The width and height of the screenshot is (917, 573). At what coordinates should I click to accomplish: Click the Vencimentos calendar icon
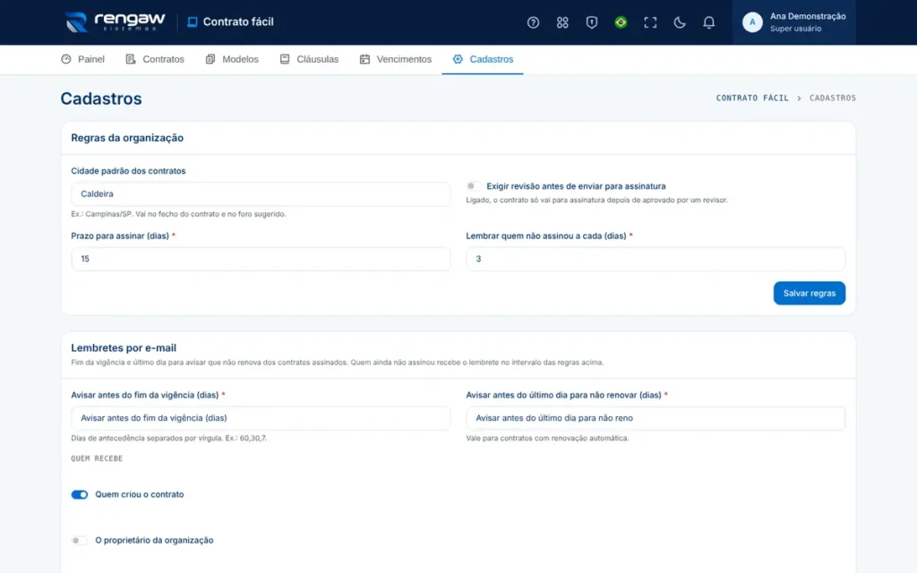tap(364, 59)
